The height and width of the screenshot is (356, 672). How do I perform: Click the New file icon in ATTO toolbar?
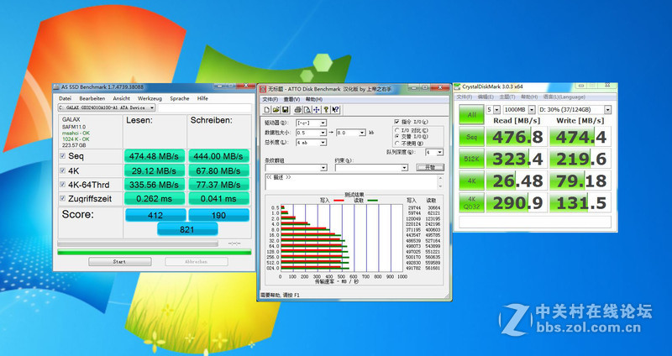pyautogui.click(x=266, y=109)
